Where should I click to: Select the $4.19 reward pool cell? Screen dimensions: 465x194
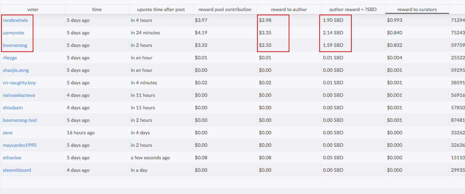pos(225,33)
